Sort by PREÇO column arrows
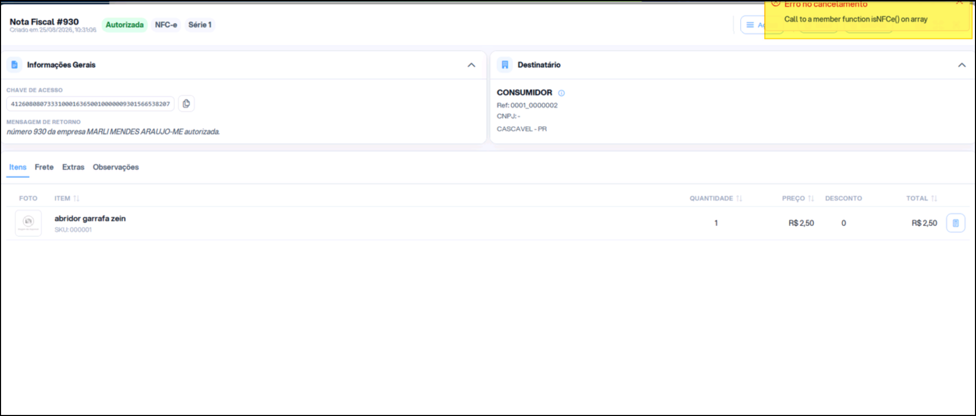This screenshot has width=976, height=416. (x=811, y=199)
